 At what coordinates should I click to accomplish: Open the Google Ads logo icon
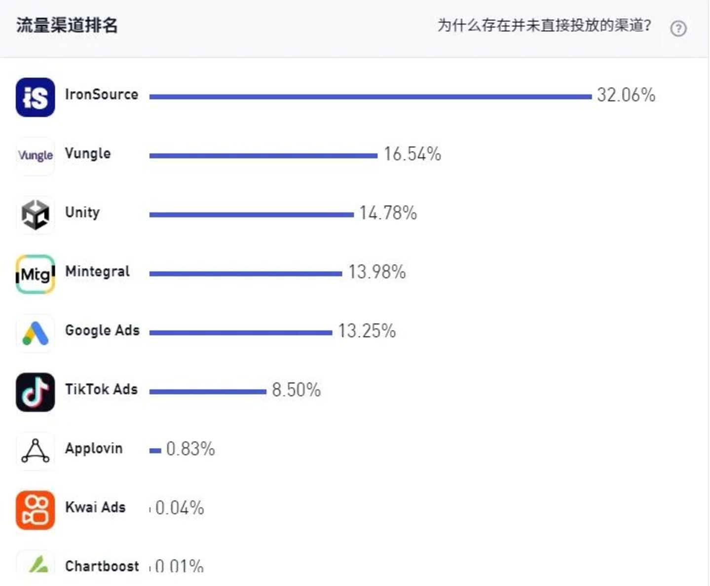coord(35,333)
